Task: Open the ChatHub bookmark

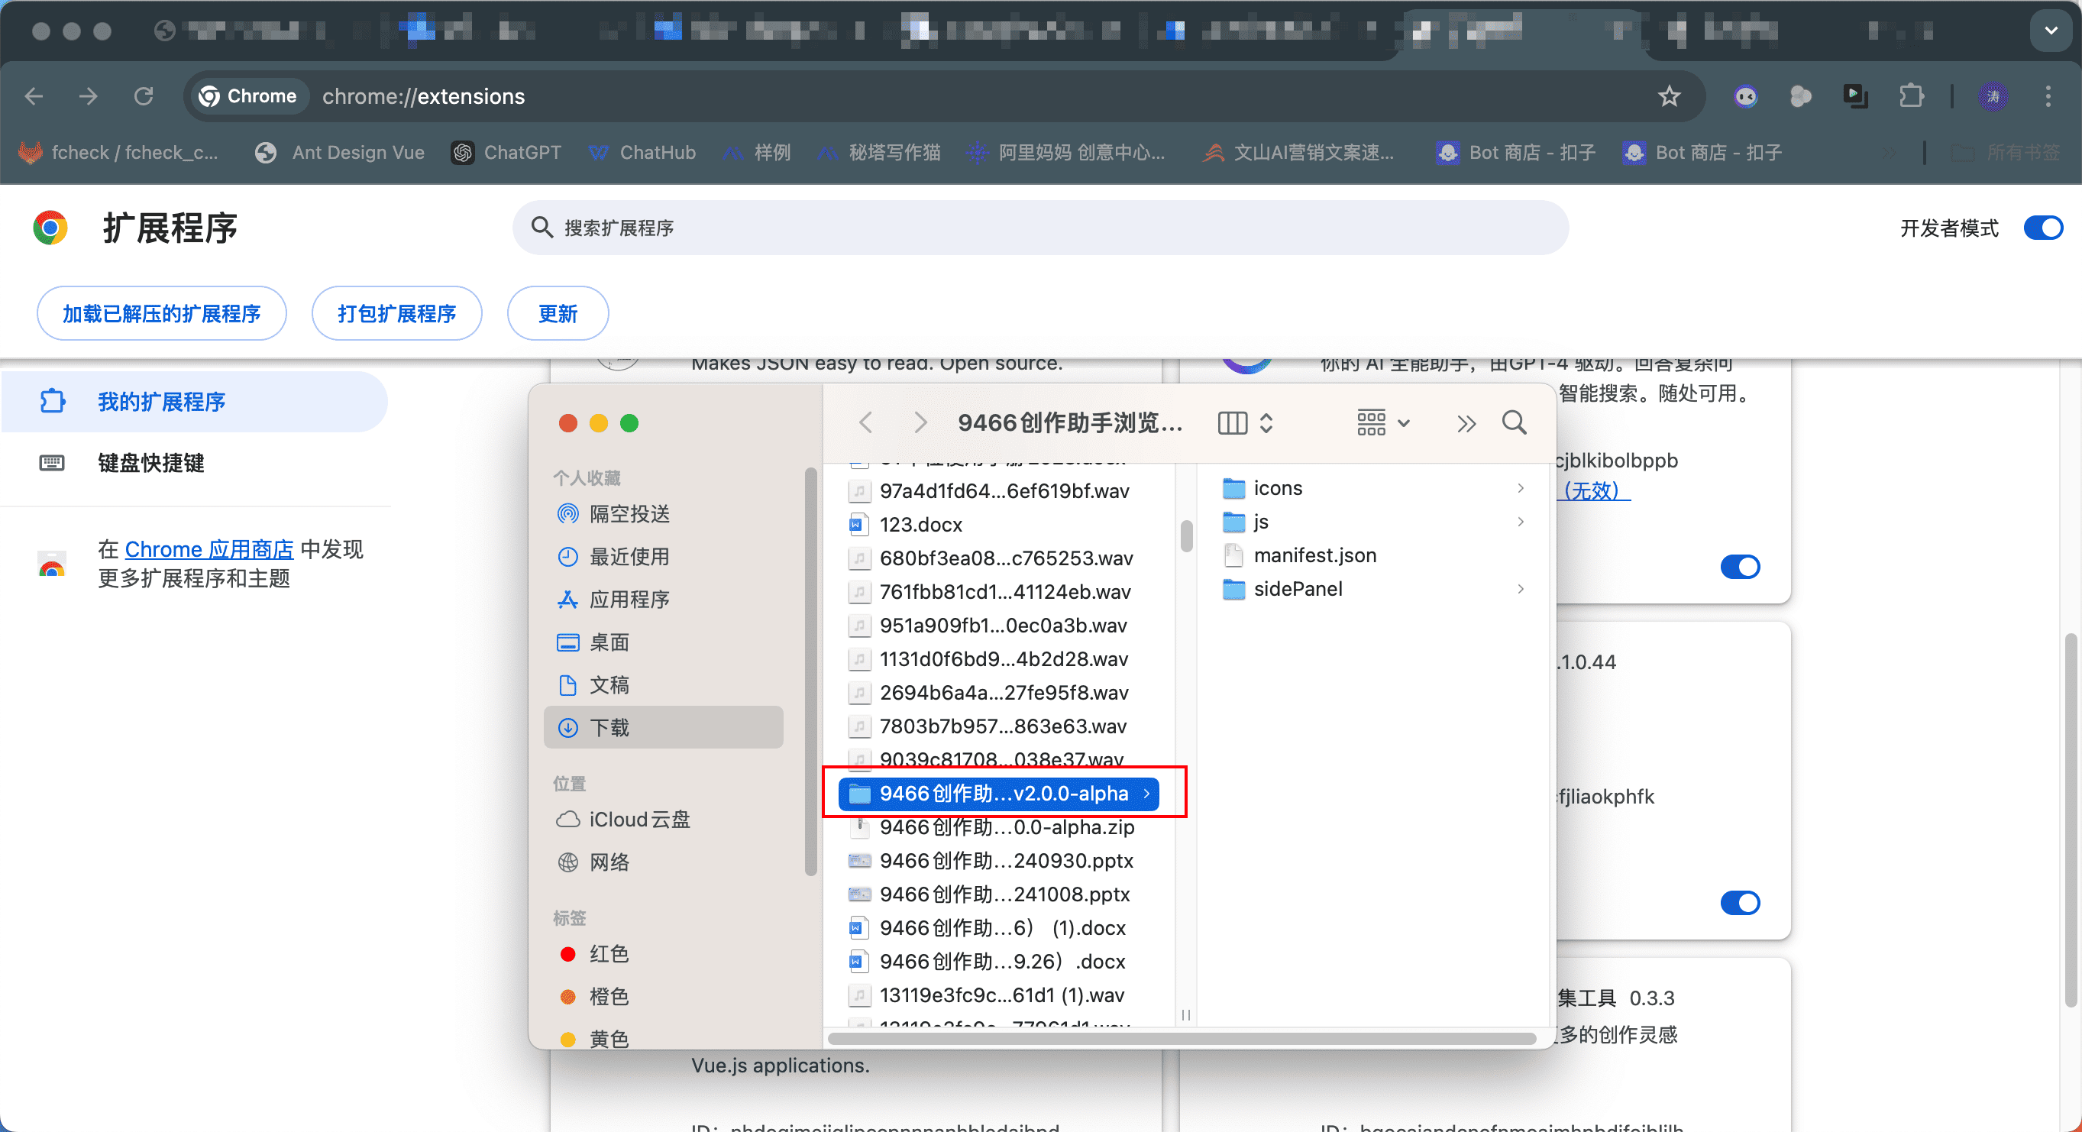Action: (x=642, y=152)
